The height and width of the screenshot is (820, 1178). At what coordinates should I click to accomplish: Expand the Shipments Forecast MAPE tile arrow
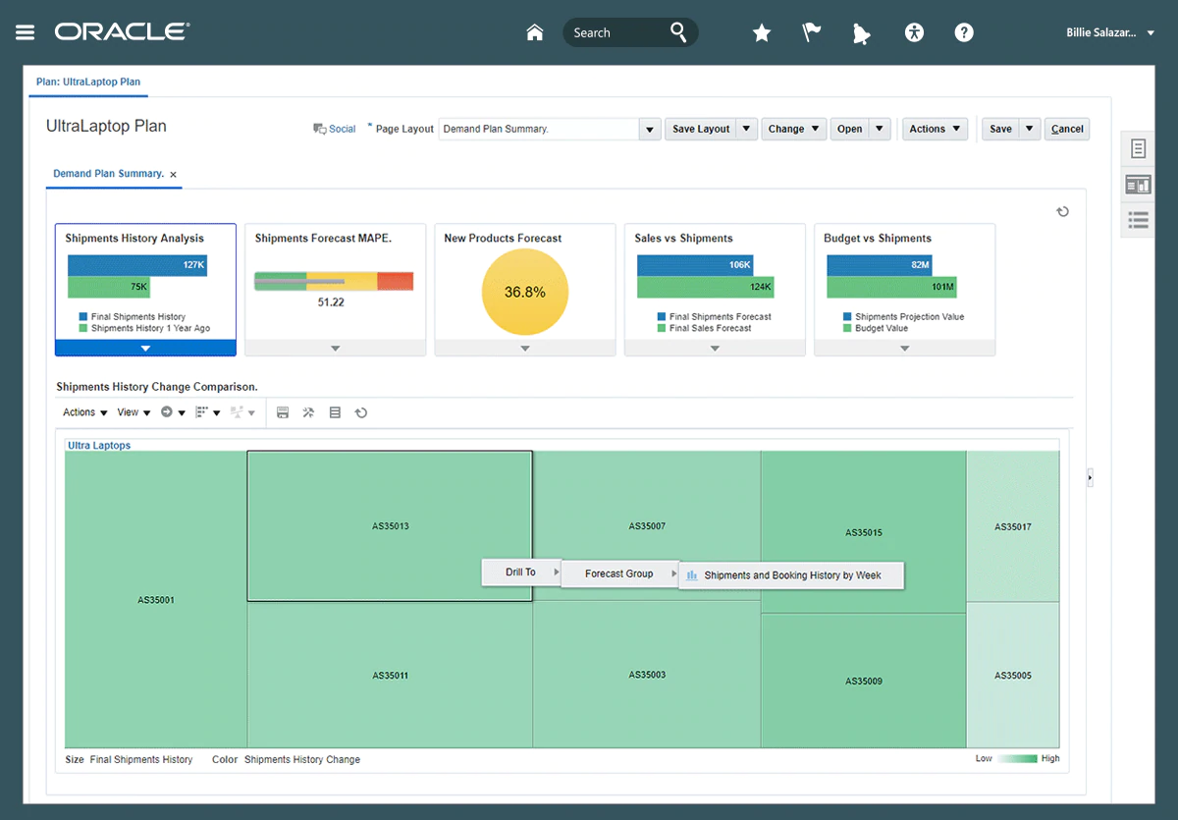tap(335, 348)
